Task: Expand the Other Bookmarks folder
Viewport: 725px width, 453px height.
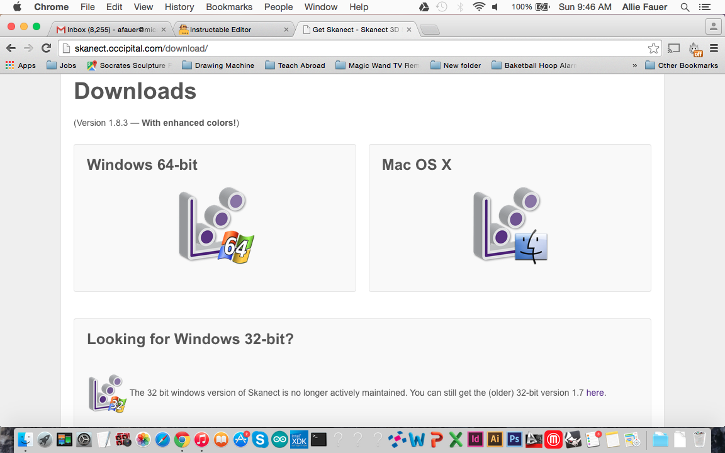Action: pos(682,65)
